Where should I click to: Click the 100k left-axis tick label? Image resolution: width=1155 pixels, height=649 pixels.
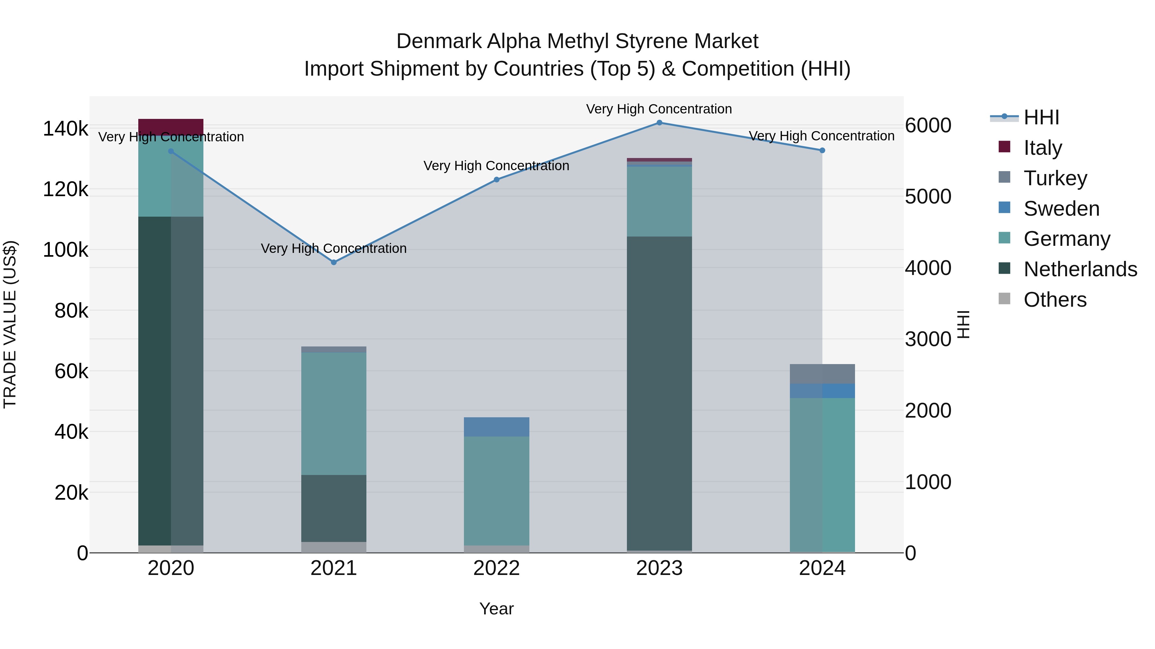tap(65, 250)
